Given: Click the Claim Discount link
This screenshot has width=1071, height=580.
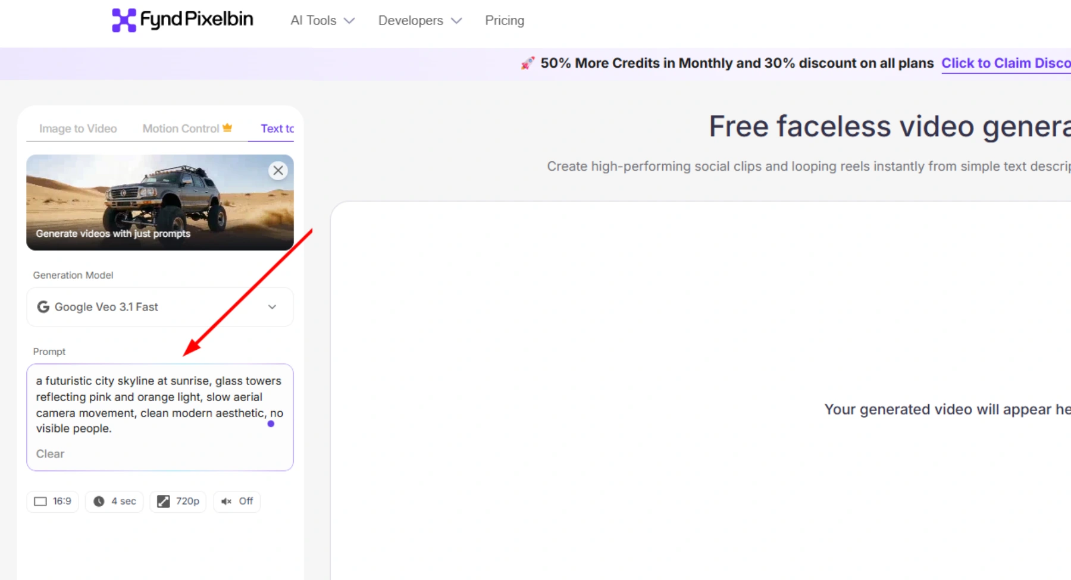Looking at the screenshot, I should point(1006,63).
